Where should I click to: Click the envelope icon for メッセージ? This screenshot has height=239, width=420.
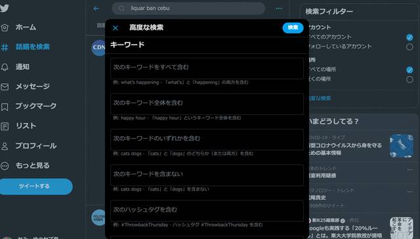pyautogui.click(x=5, y=87)
